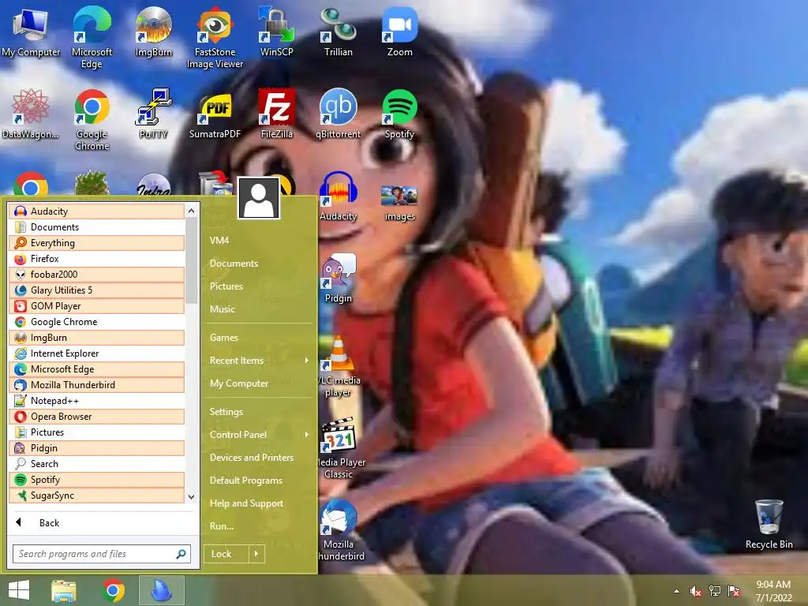Click the down arrow of programs list scrollbar

coord(191,497)
